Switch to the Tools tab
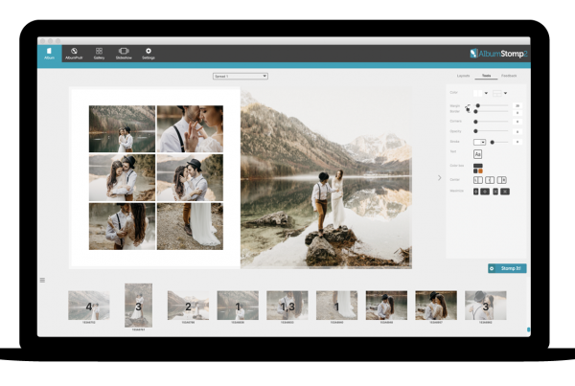Screen dimensions: 575x386 486,76
